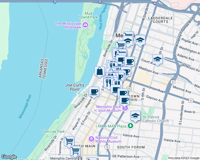Select the coffee cup marker above Rock 'n' Soul Museum

[x=124, y=101]
